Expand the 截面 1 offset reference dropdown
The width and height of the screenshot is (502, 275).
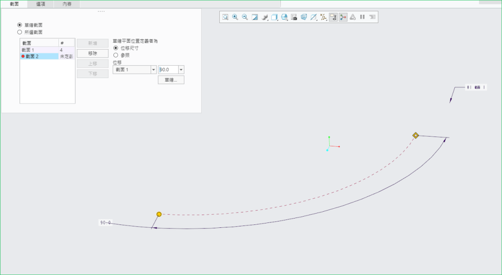tap(153, 70)
